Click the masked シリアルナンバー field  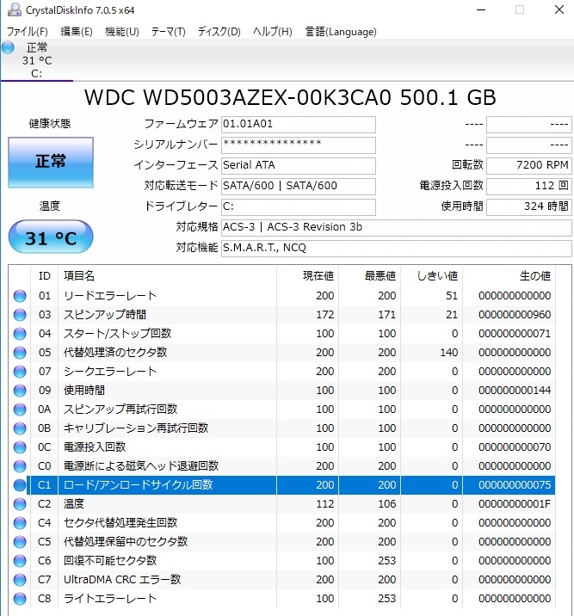tap(299, 145)
